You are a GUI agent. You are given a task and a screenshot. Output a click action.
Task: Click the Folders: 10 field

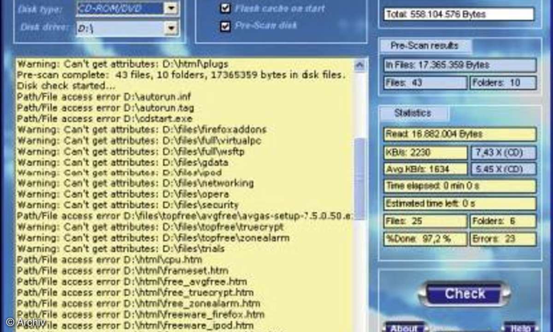[503, 83]
